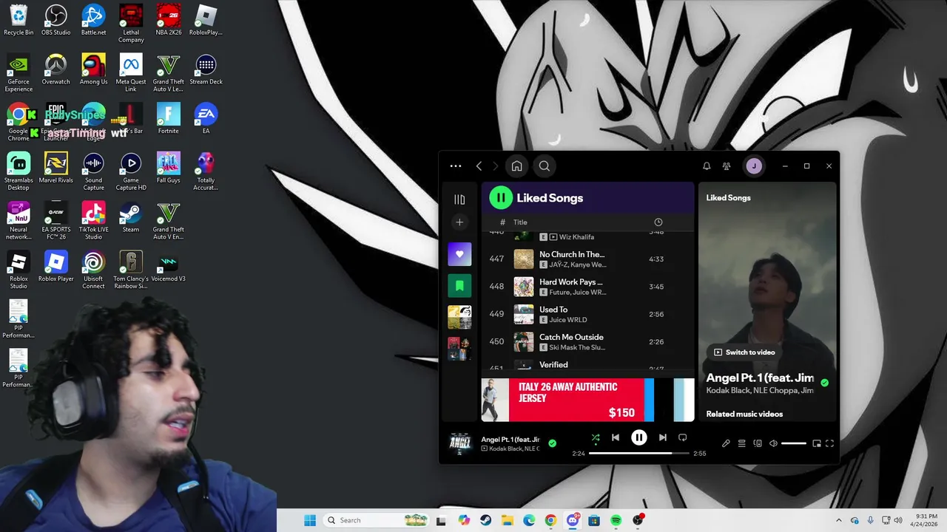Skip to previous track
The width and height of the screenshot is (947, 532).
coord(616,437)
